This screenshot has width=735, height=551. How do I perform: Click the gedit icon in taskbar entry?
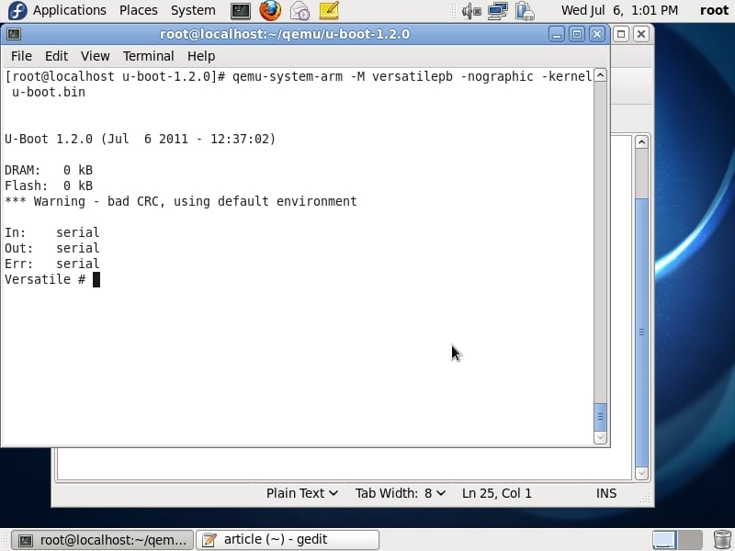click(209, 540)
